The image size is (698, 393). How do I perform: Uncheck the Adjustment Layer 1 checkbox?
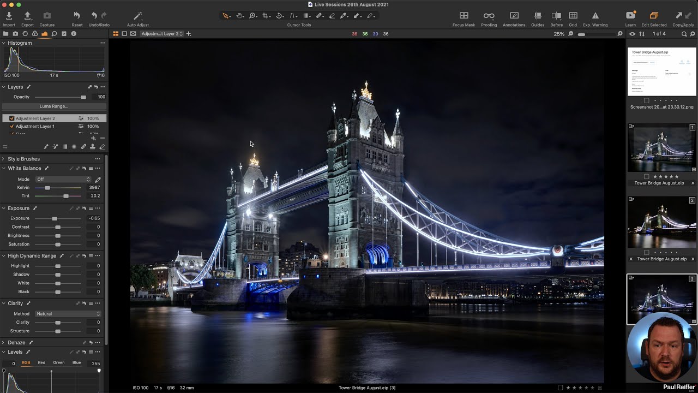[x=12, y=127]
